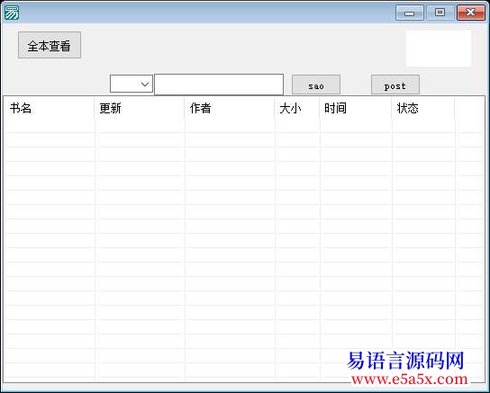Sort by the 书名 column header

coord(49,108)
